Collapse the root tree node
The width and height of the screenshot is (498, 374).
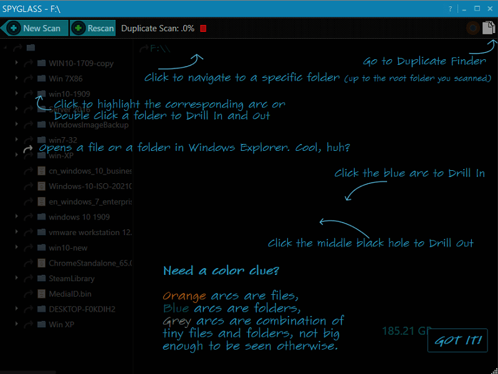(6, 48)
